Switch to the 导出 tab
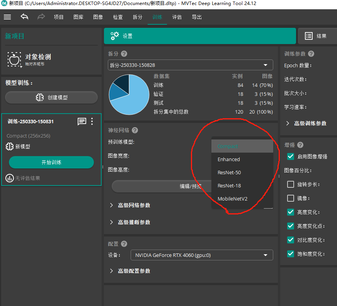 (x=197, y=17)
